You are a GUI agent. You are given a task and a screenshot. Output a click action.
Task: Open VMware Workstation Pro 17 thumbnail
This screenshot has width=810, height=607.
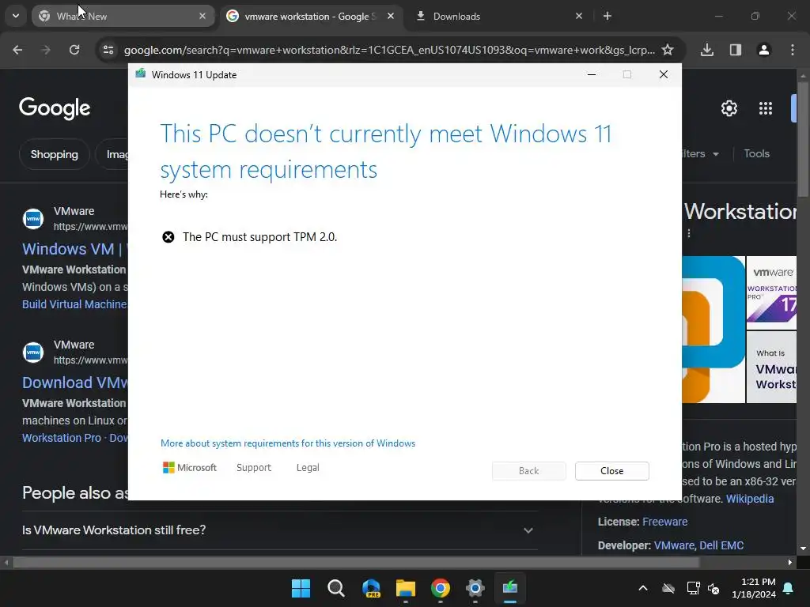(771, 292)
